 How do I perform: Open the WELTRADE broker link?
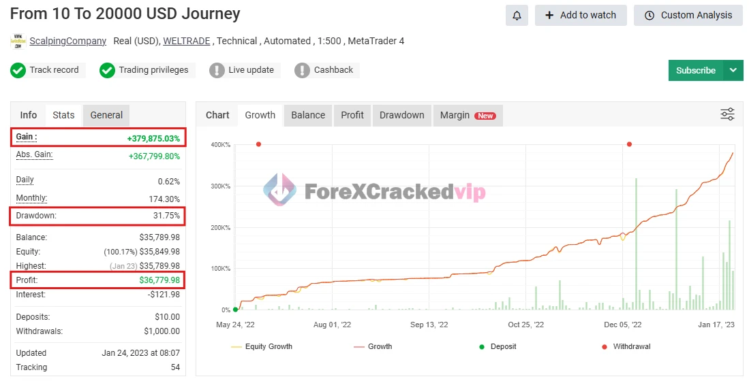coord(187,41)
